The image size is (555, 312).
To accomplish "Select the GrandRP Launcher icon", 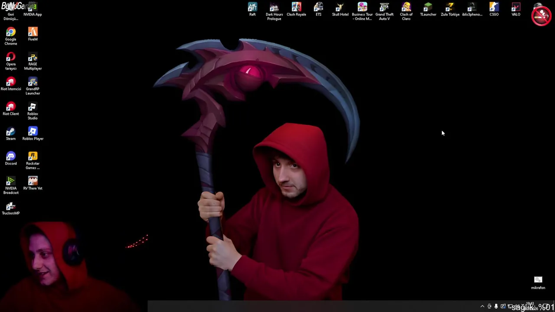I will 33,86.
